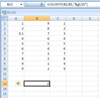Screen dimensions: 100x98
Task: Select column E header
Action: (x=90, y=18)
